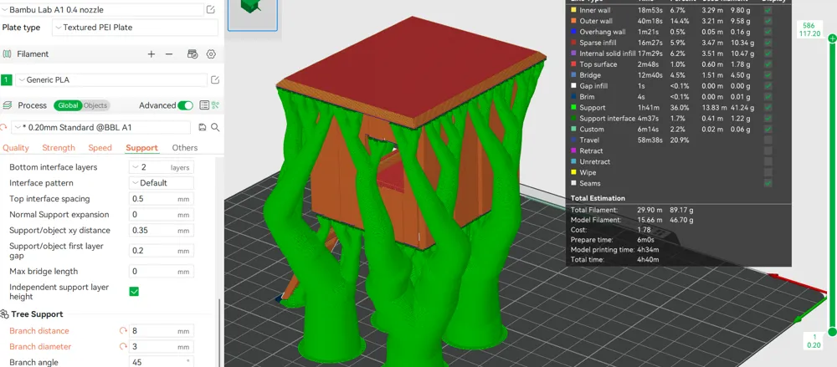Hide Outer wall display checkbox
The image size is (837, 367).
tap(768, 21)
